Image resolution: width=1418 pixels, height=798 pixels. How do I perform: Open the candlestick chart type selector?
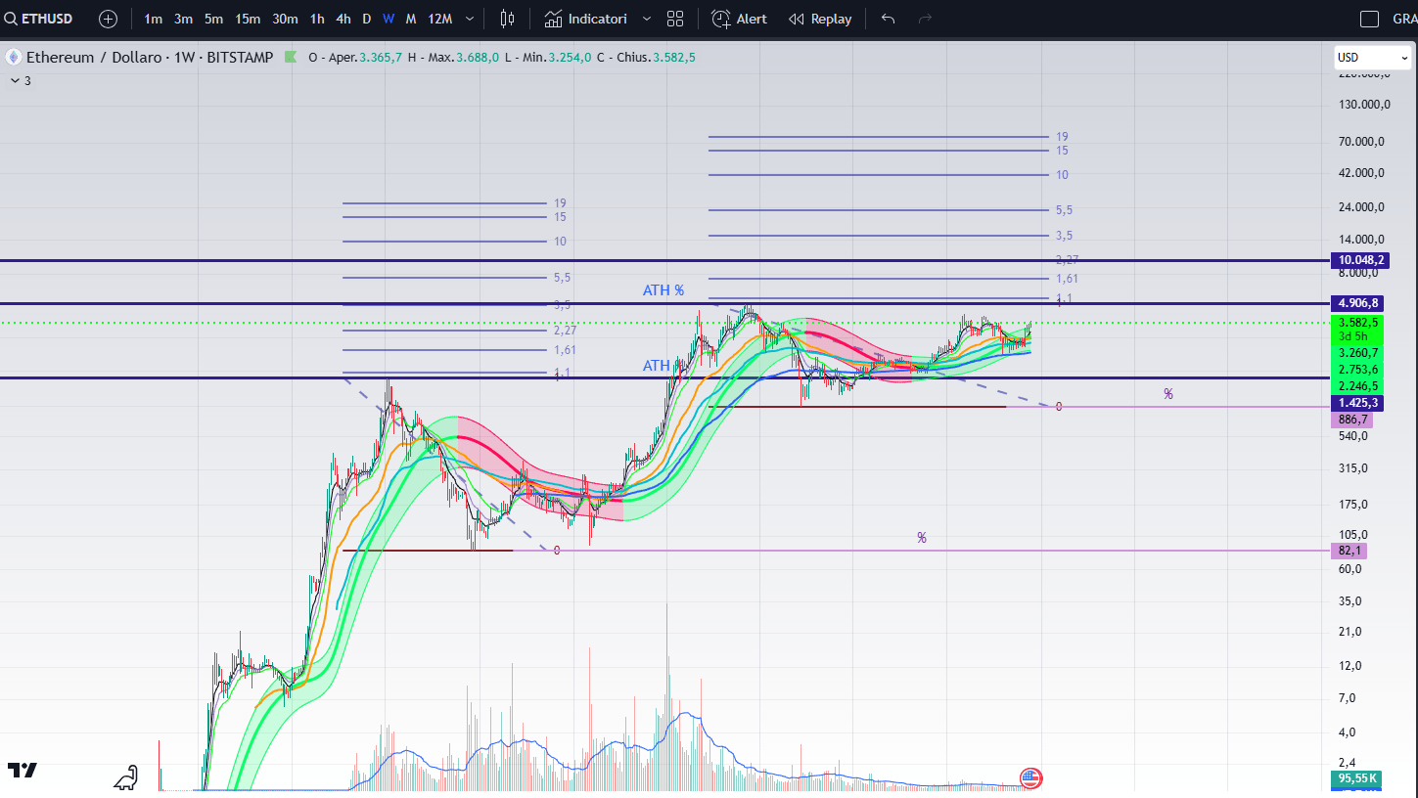[x=507, y=19]
